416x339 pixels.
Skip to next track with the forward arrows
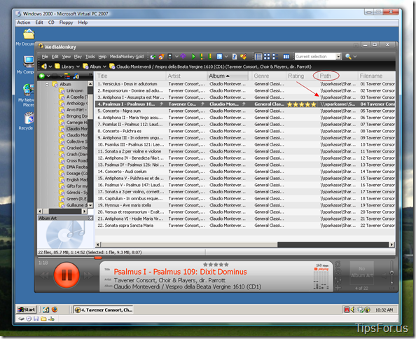click(88, 275)
